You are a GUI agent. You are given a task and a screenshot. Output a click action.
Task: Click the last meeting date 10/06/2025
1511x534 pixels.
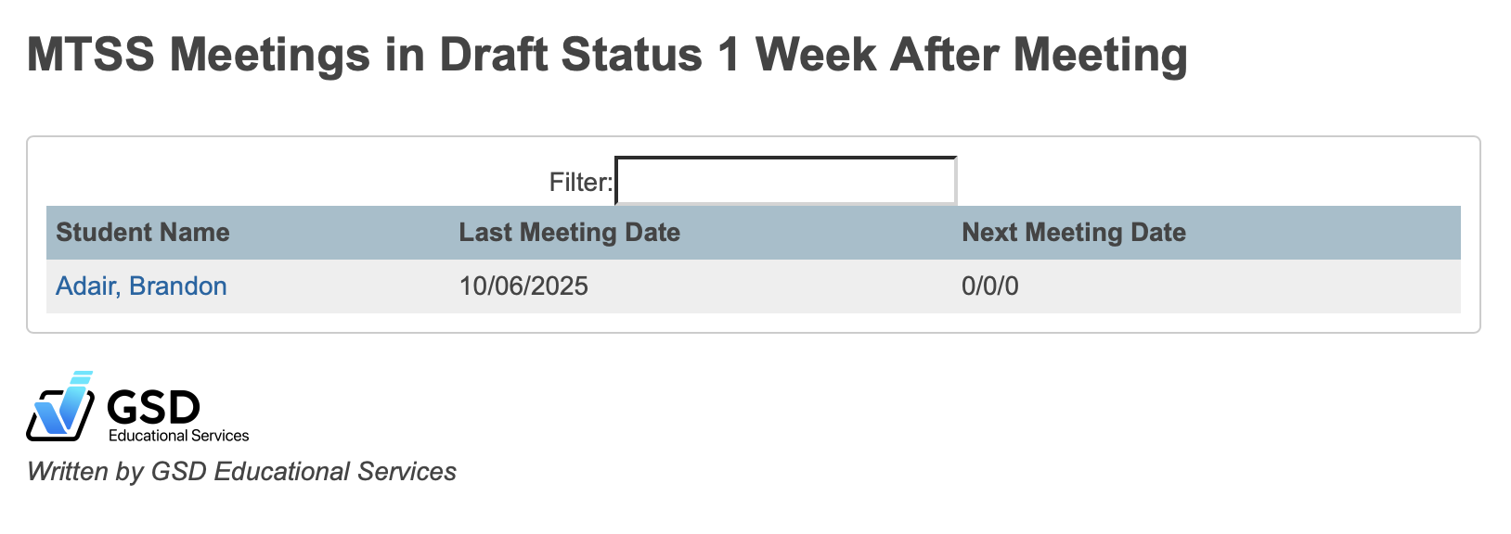pos(523,286)
